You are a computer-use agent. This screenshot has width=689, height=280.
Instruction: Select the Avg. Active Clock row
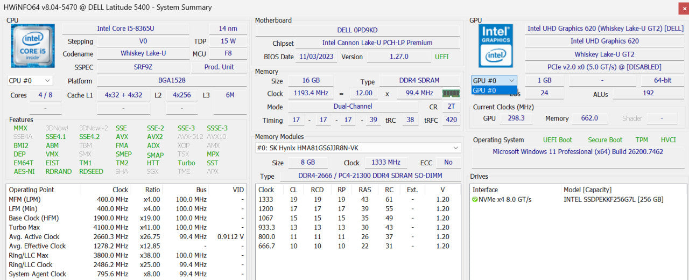[x=126, y=236]
